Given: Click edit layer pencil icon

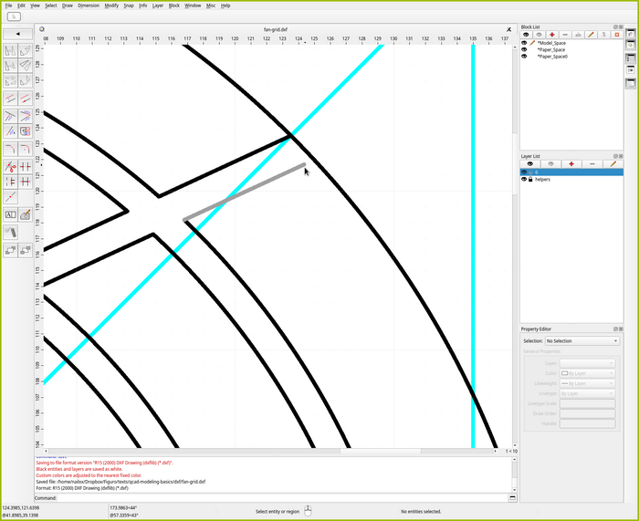Looking at the screenshot, I should point(613,163).
